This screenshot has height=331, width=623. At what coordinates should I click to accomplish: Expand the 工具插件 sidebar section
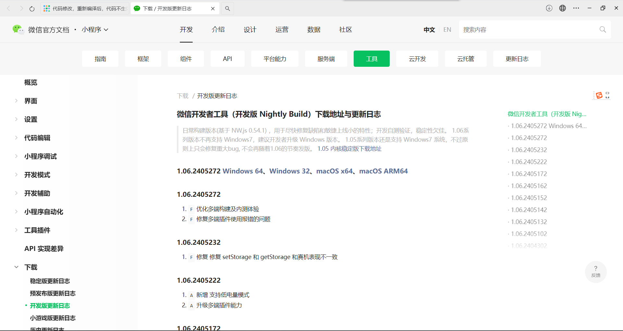tap(16, 230)
